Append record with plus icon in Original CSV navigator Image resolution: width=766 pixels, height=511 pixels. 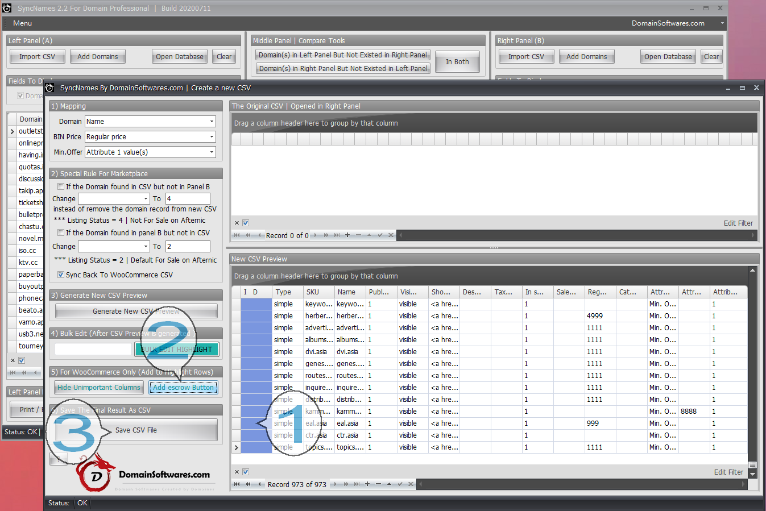347,235
